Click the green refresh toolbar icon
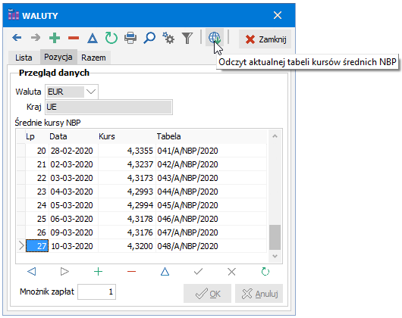 (x=111, y=38)
